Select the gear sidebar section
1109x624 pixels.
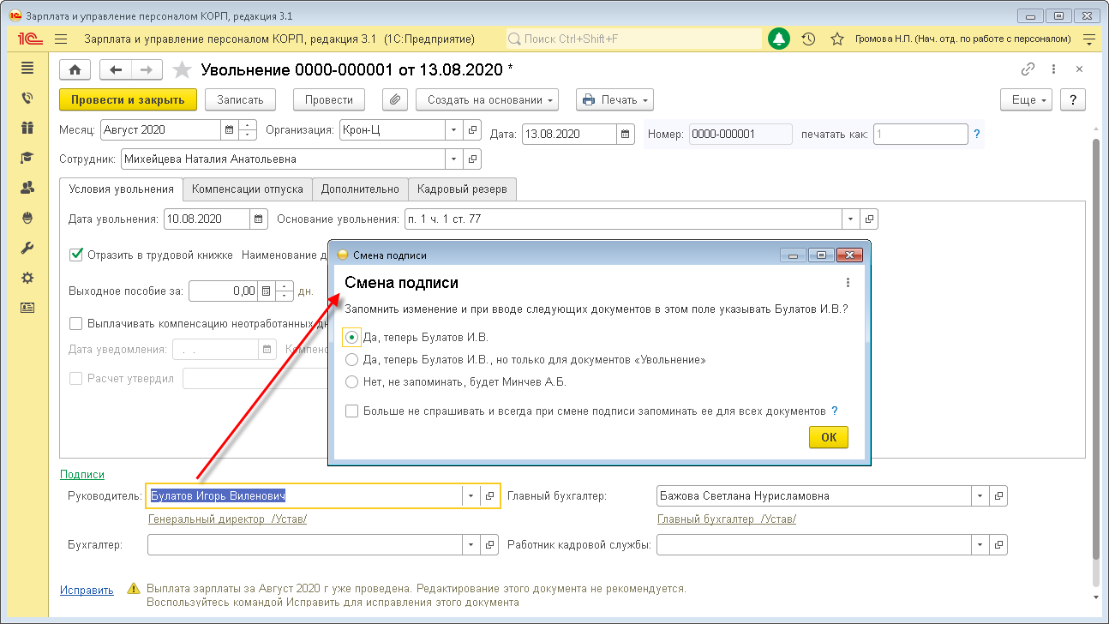pyautogui.click(x=27, y=278)
